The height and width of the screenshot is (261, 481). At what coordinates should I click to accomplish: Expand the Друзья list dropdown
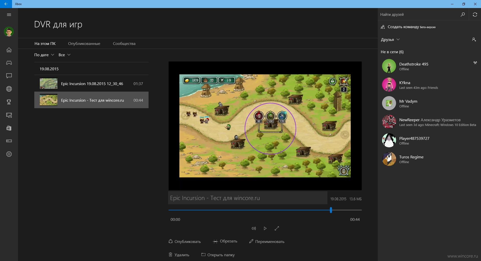coord(390,40)
